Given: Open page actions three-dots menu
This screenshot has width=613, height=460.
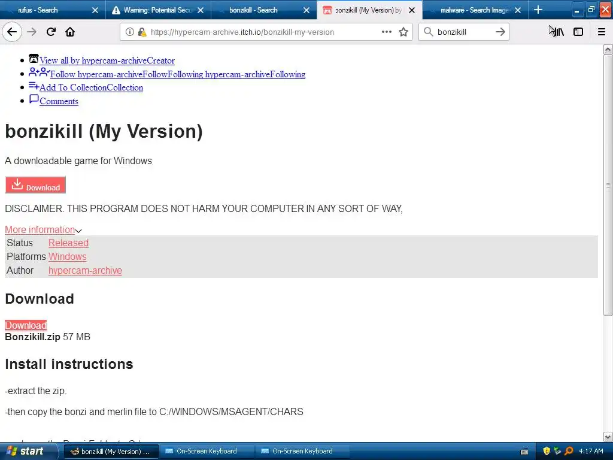Looking at the screenshot, I should click(x=387, y=32).
